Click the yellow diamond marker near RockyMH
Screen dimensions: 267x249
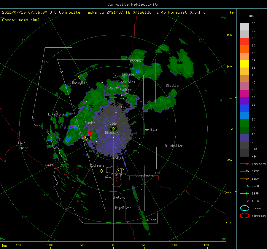tap(79, 77)
